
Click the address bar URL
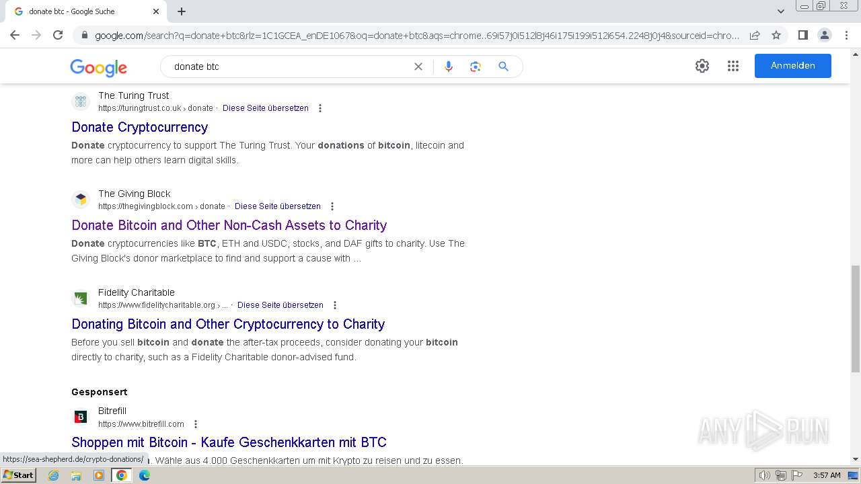point(416,36)
